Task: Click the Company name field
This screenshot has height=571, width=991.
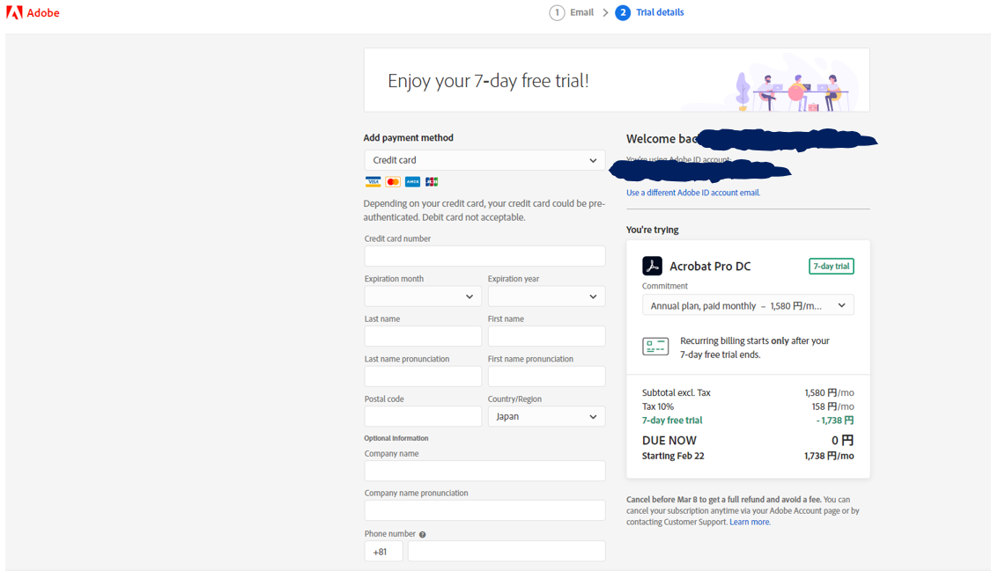Action: pos(484,471)
